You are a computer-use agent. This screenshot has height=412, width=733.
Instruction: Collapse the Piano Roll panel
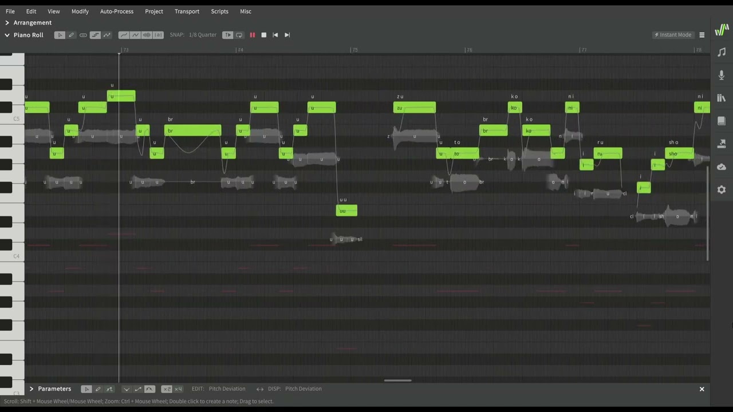[x=7, y=35]
